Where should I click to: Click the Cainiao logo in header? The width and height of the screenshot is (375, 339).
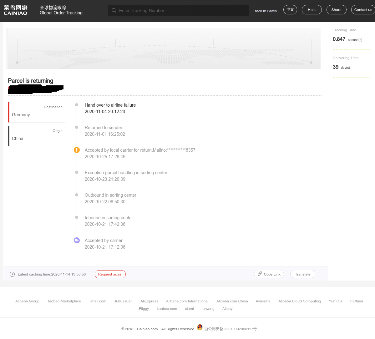(16, 10)
